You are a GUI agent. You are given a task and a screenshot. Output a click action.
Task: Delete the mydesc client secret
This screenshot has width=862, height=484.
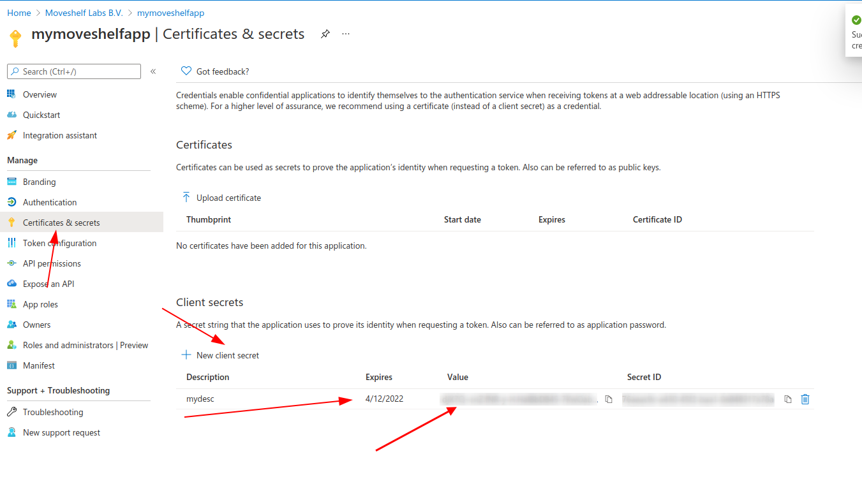click(x=805, y=399)
